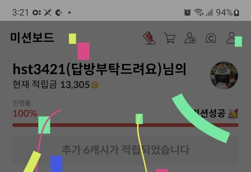Viewport: 251px width, 172px height.
Task: Tap the 3:21 clock in status bar
Action: tap(20, 12)
